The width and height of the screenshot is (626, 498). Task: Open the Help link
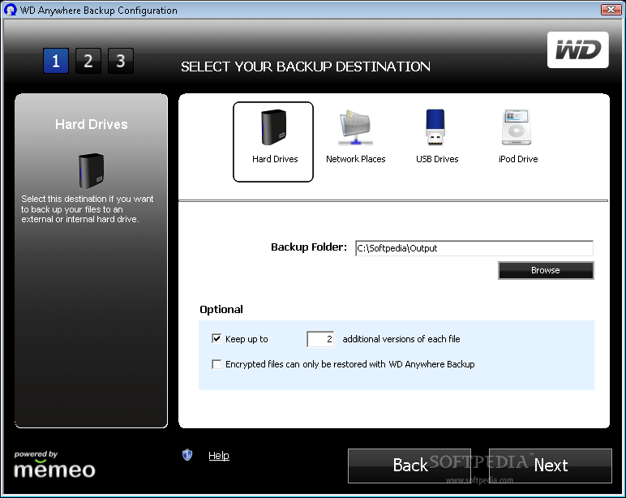coord(219,455)
